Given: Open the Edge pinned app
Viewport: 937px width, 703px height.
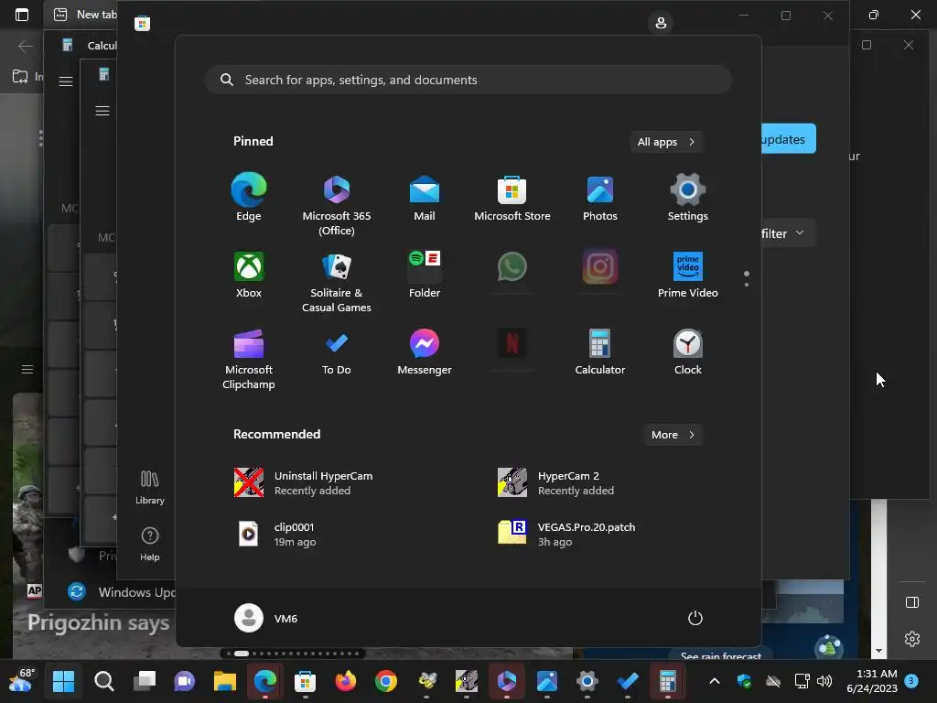Looking at the screenshot, I should [x=249, y=197].
